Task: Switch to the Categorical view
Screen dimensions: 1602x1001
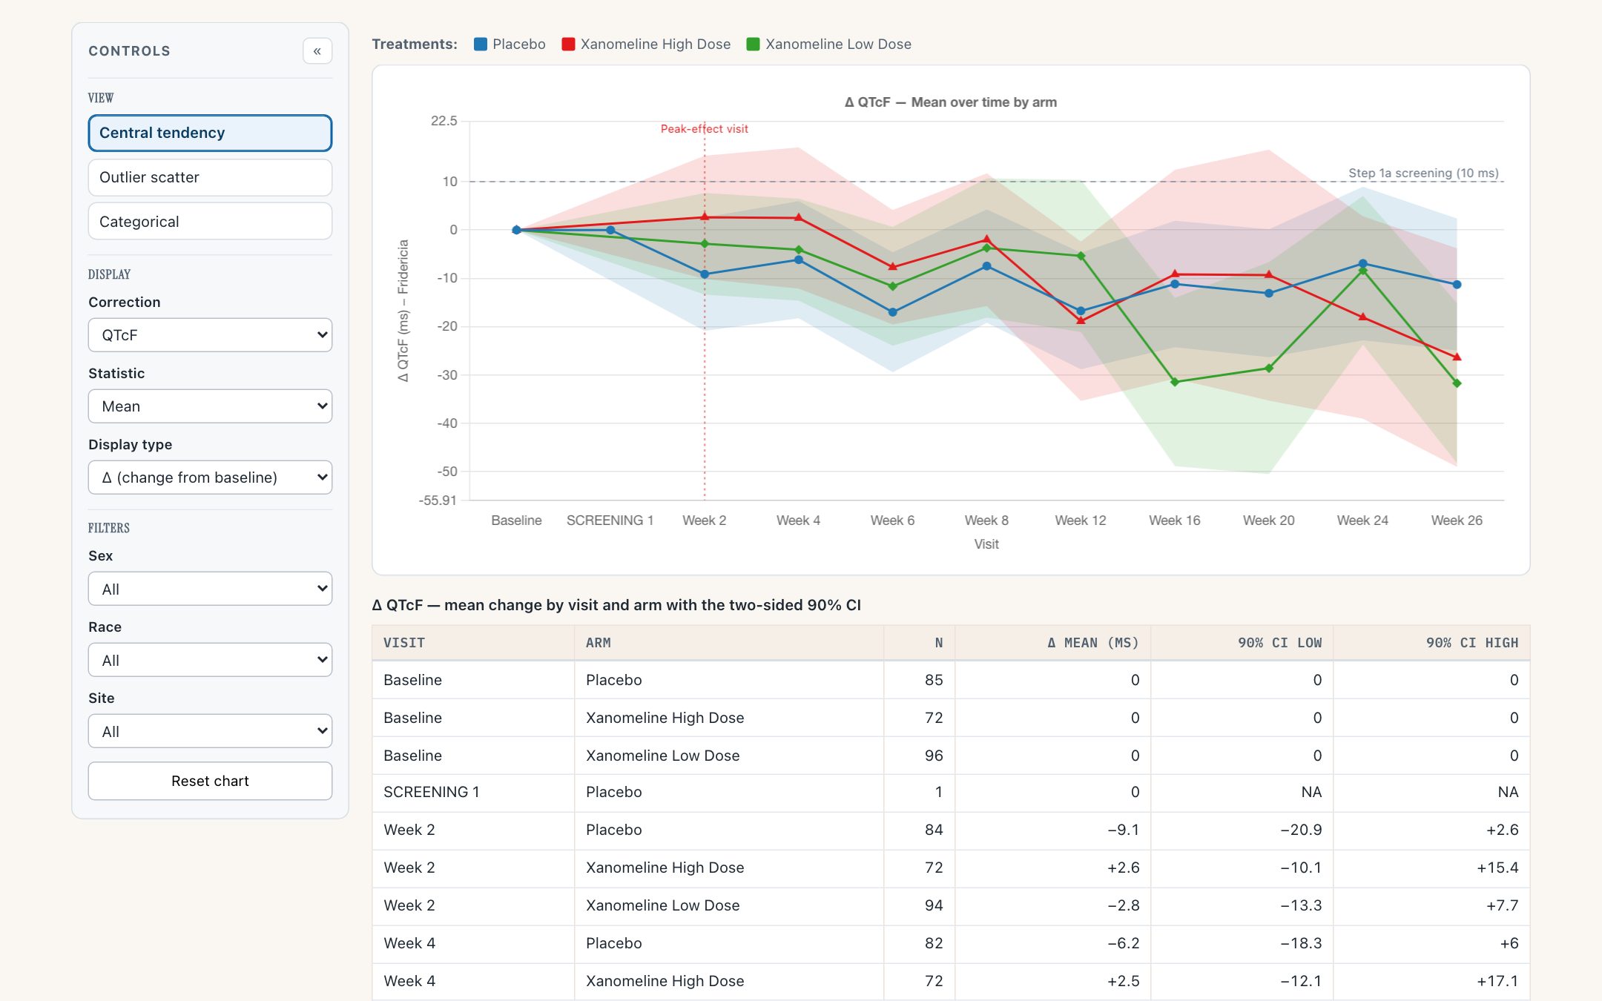Action: 210,222
